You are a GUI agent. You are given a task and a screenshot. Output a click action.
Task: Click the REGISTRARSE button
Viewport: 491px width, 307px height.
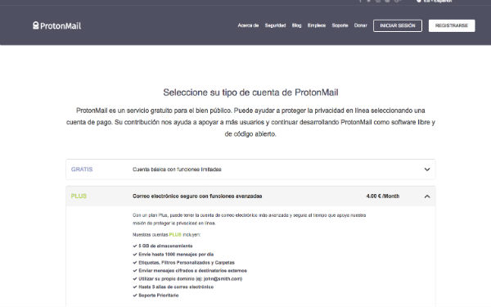pos(452,25)
